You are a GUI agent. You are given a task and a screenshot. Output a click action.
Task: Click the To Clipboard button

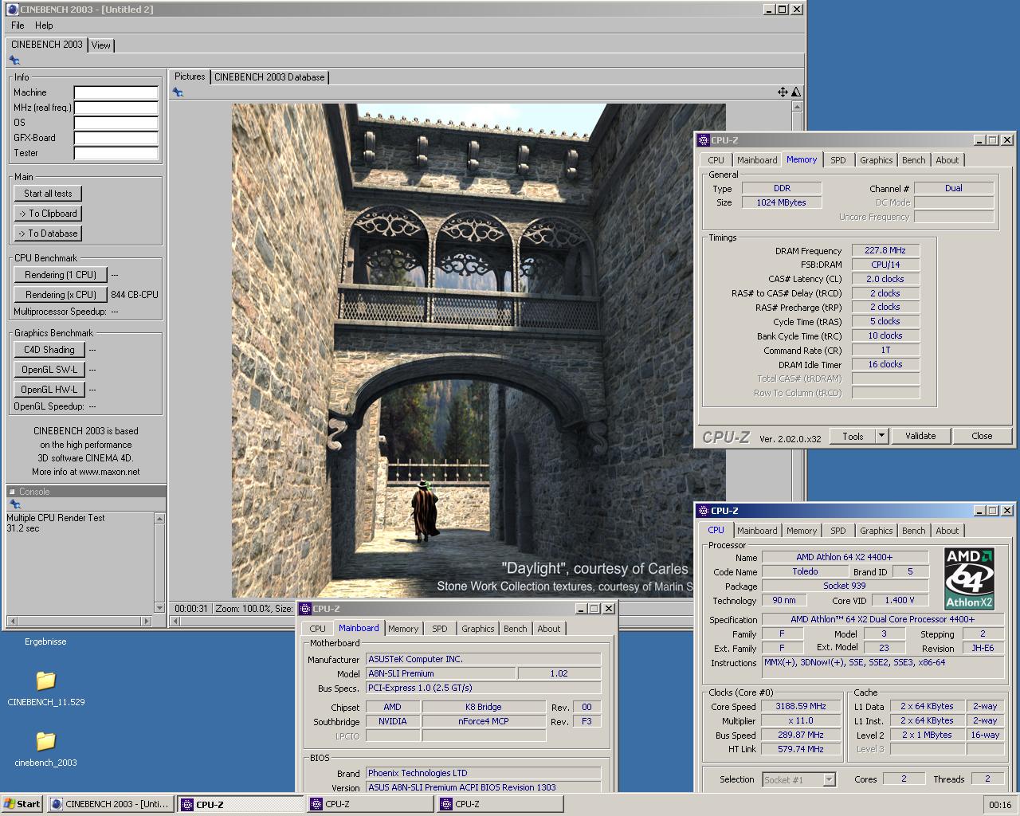pyautogui.click(x=48, y=214)
